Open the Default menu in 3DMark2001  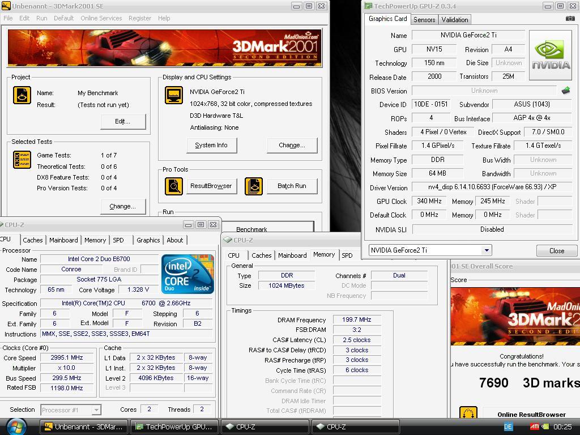point(63,18)
